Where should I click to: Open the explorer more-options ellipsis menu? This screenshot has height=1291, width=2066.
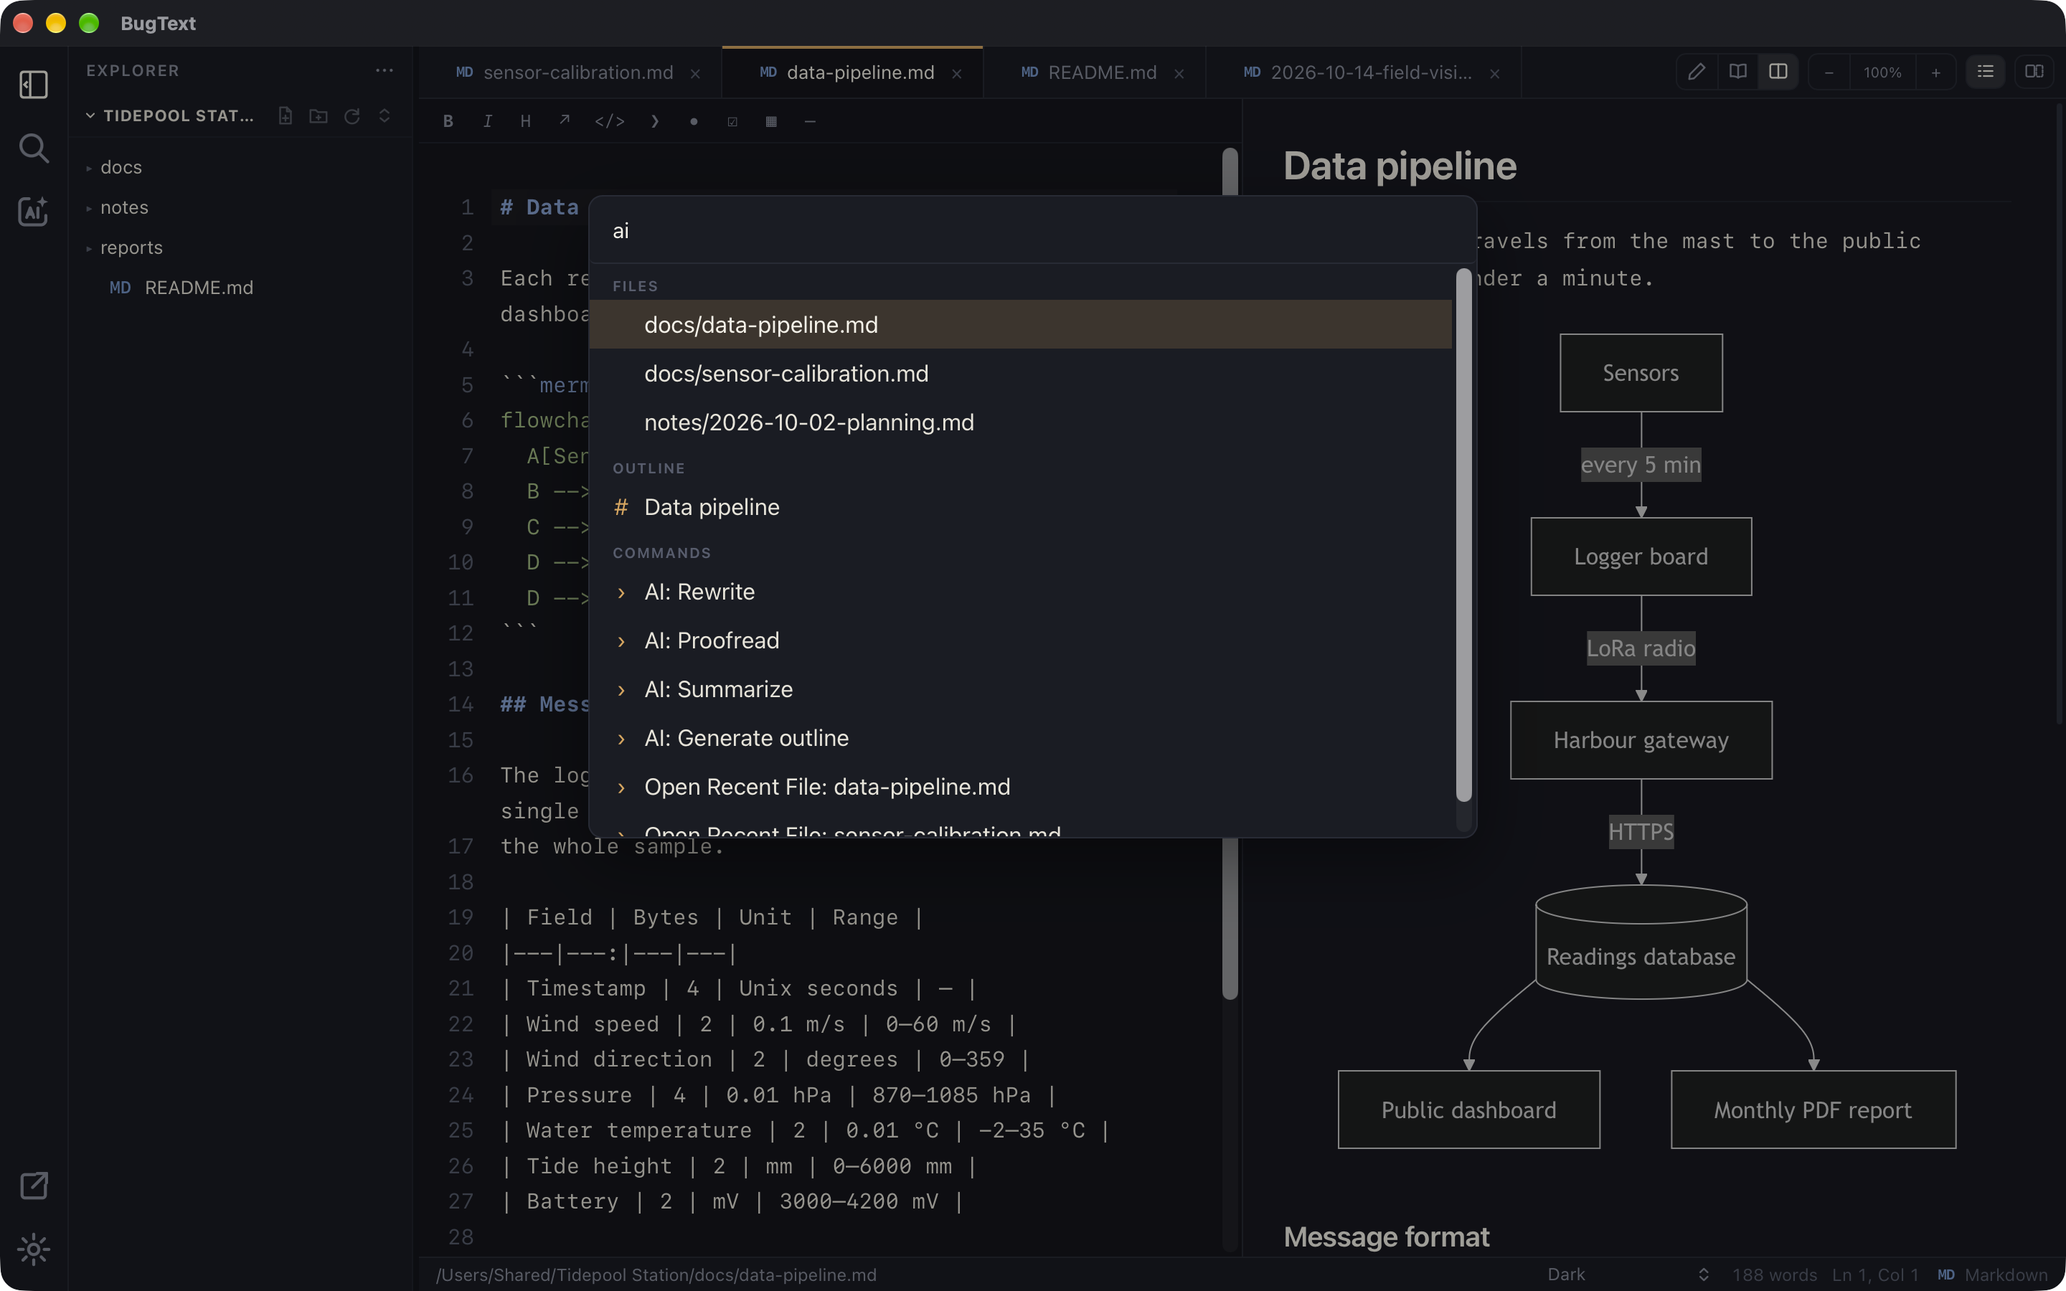(385, 71)
